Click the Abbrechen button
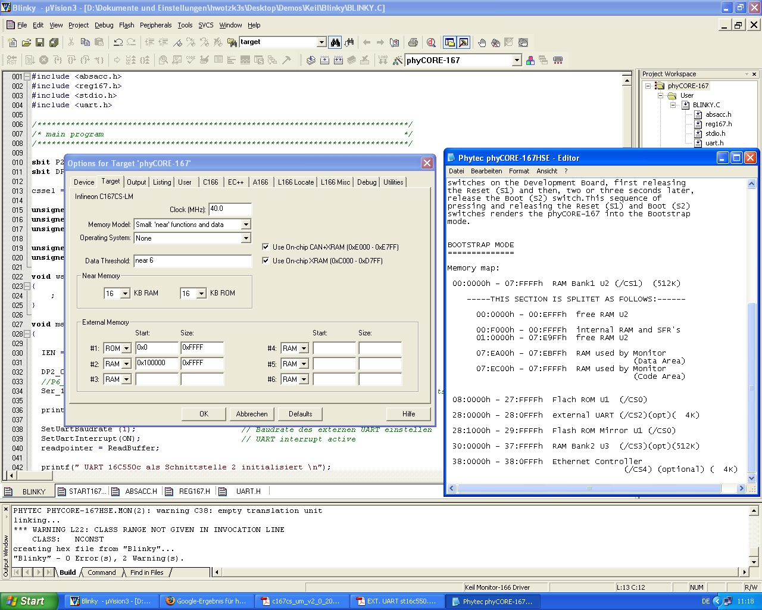Viewport: 762px width, 610px height. click(x=252, y=414)
